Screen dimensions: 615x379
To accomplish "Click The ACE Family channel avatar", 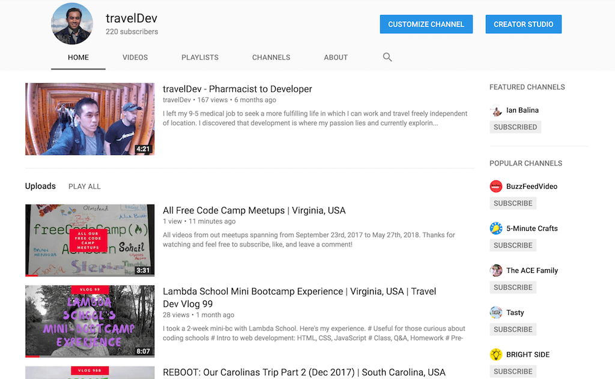I will tap(495, 270).
